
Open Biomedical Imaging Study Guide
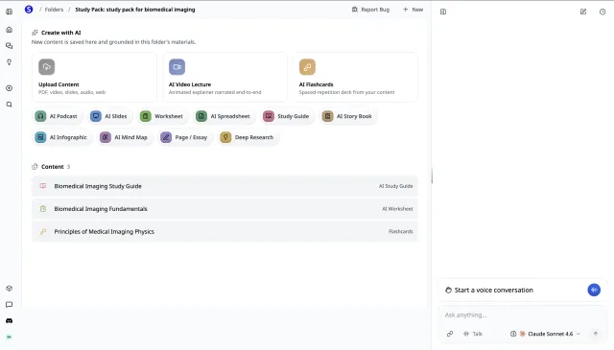click(224, 186)
